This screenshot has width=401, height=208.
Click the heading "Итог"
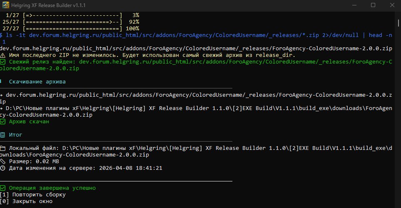click(15, 135)
